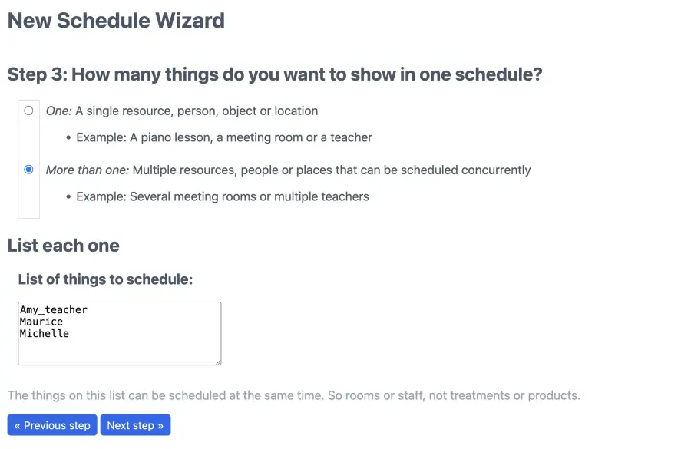Click the "Several meeting rooms" example bullet
The image size is (691, 449).
pos(223,196)
